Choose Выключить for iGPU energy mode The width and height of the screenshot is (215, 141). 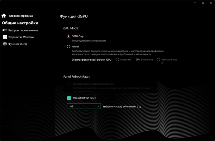click(x=138, y=60)
